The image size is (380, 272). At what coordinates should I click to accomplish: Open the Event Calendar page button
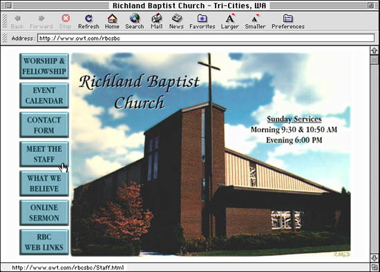coord(44,96)
